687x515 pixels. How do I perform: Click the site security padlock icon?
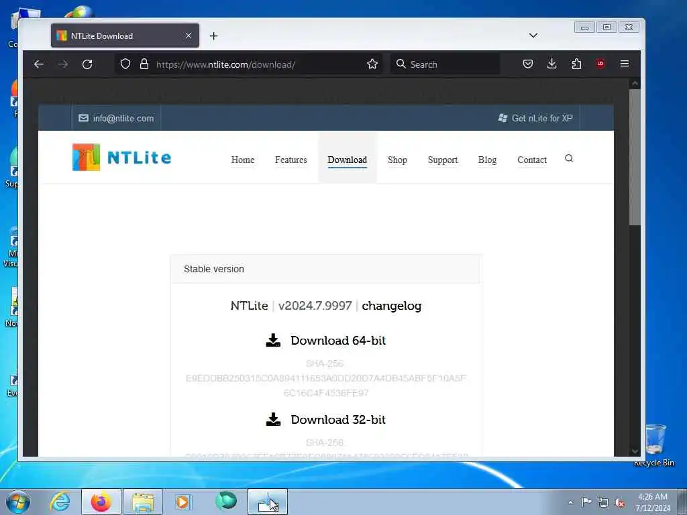click(144, 64)
